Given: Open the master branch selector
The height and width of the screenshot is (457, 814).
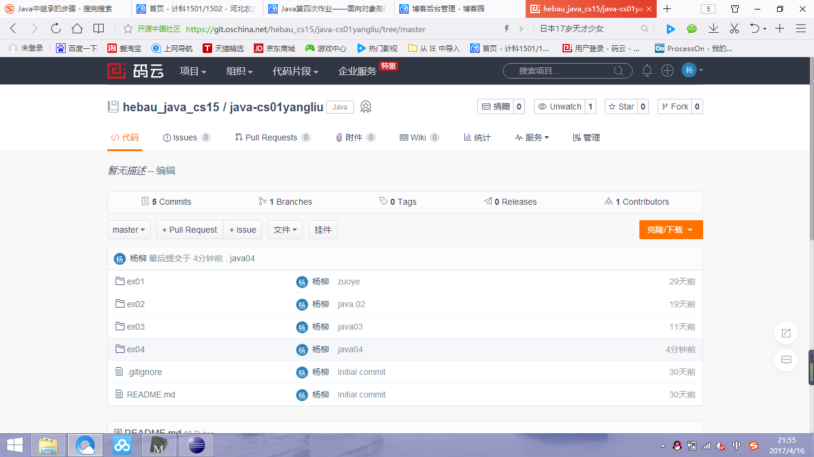Looking at the screenshot, I should (129, 229).
